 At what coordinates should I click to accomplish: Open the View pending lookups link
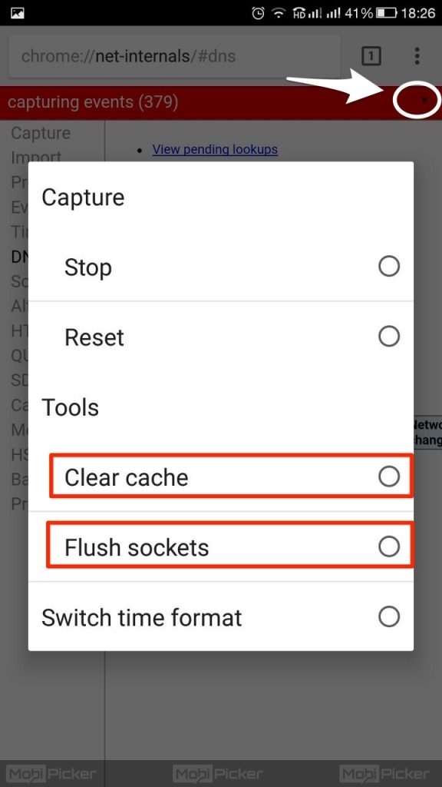coord(215,149)
